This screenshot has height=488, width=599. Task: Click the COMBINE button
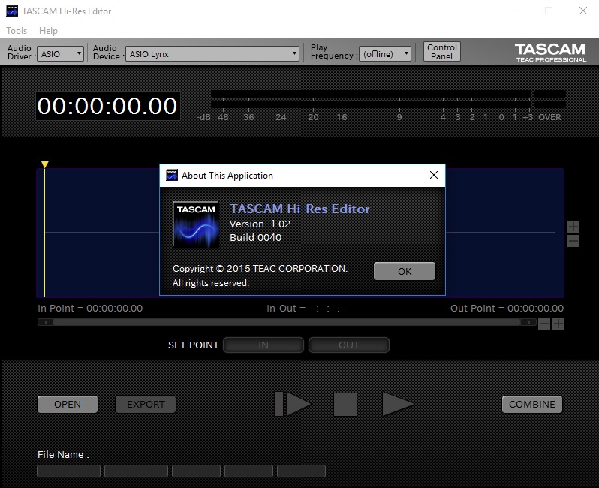pos(531,405)
